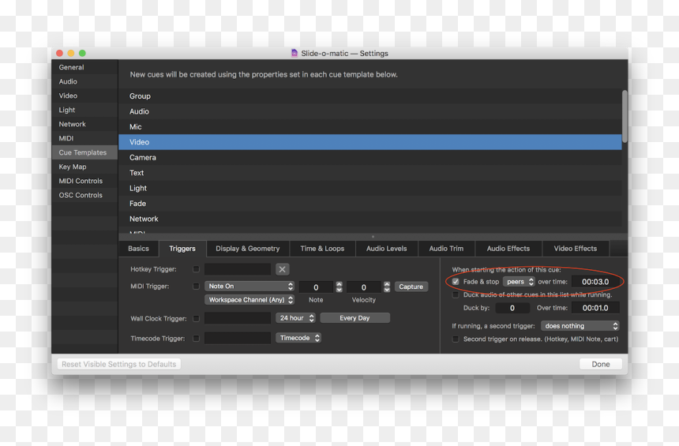This screenshot has height=446, width=679.
Task: Open Workspace Channel (Any) dropdown
Action: [249, 300]
